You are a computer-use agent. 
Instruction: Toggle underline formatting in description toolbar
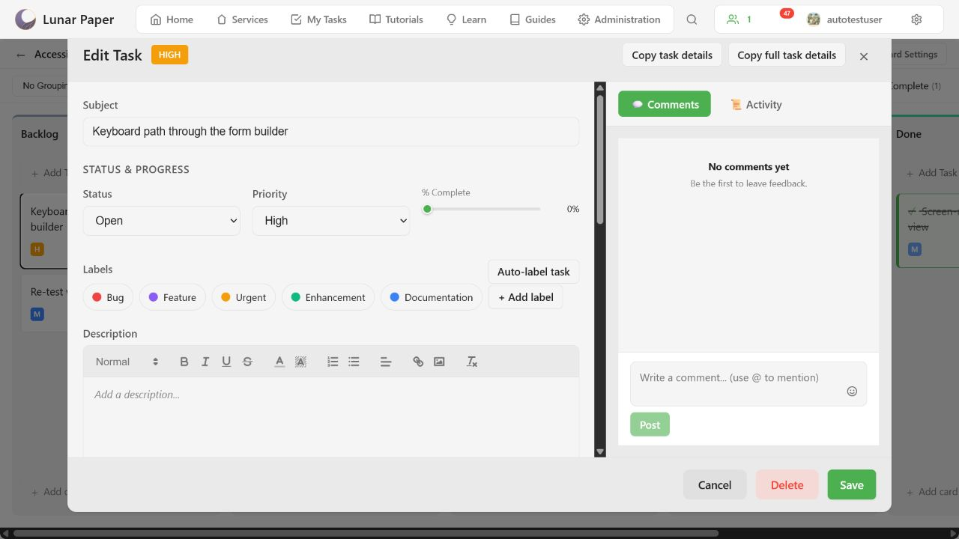(226, 362)
